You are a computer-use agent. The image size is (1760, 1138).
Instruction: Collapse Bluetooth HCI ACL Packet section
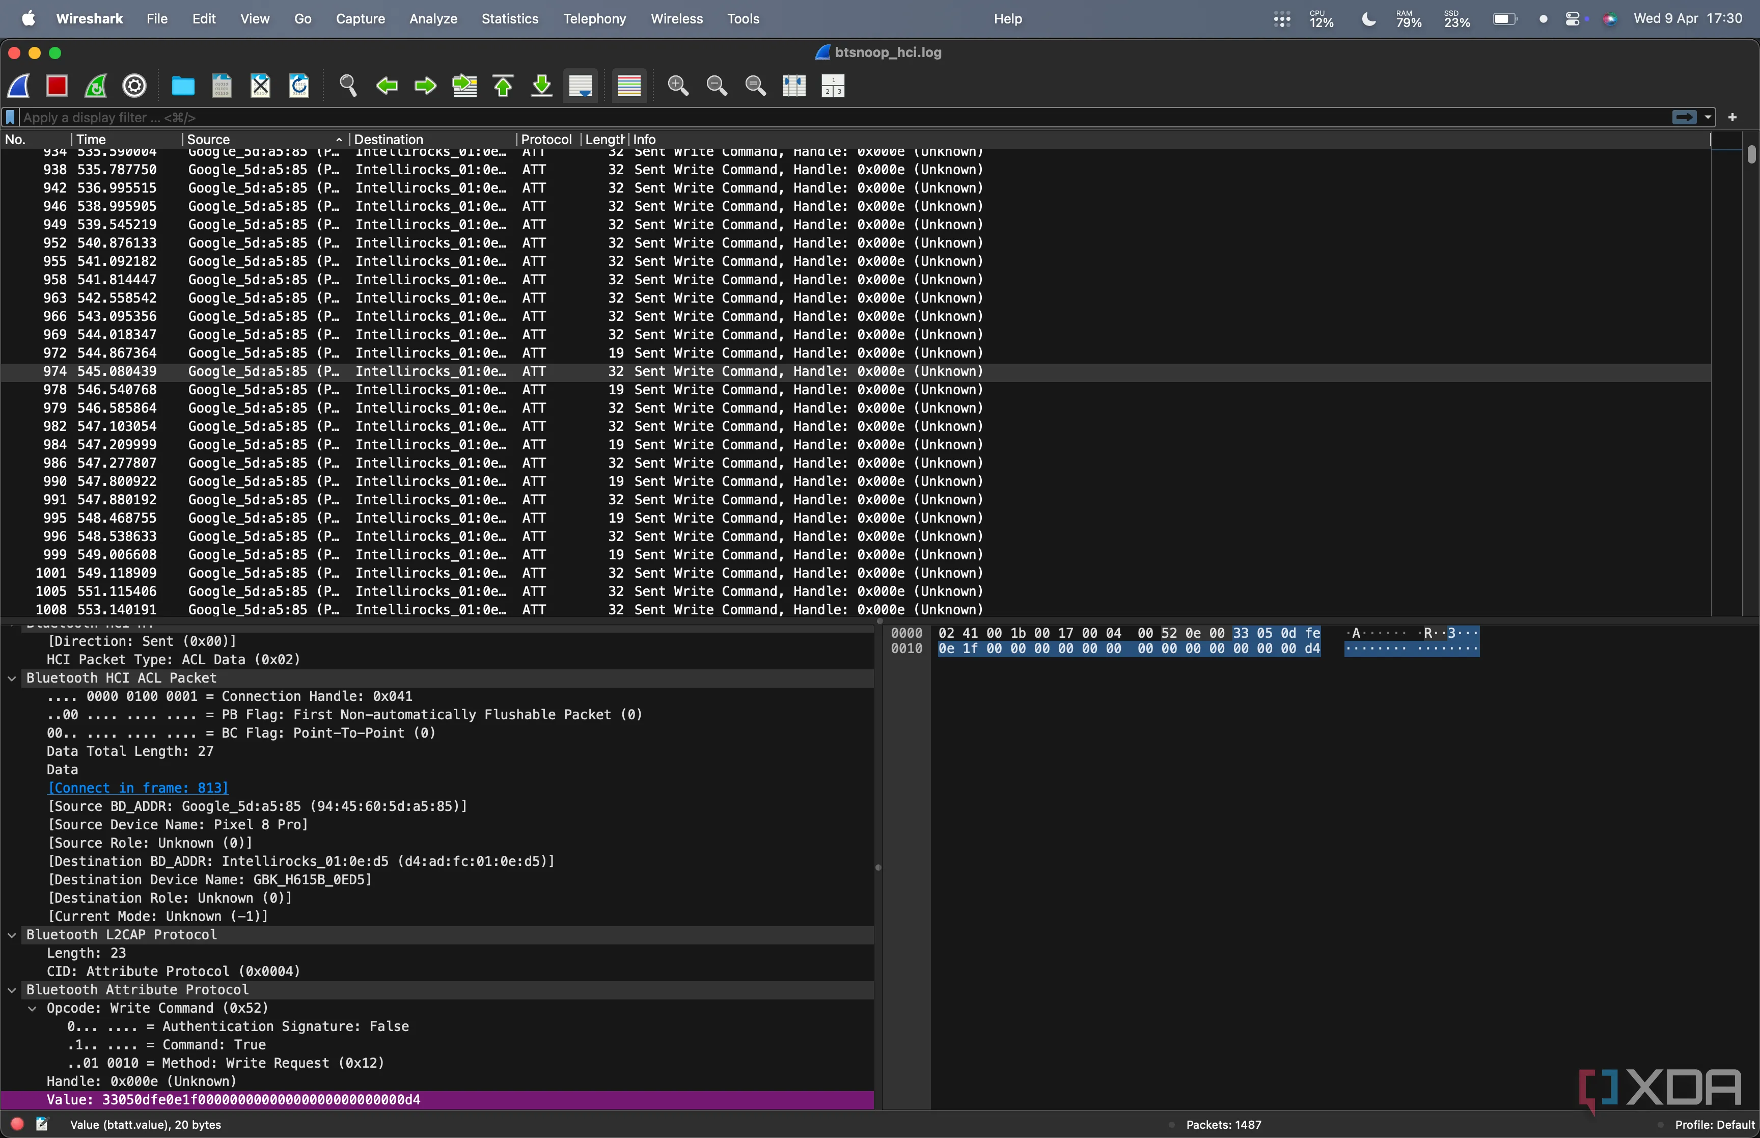tap(12, 679)
